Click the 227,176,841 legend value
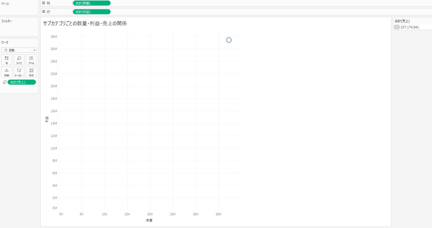432x228 pixels. (x=410, y=27)
